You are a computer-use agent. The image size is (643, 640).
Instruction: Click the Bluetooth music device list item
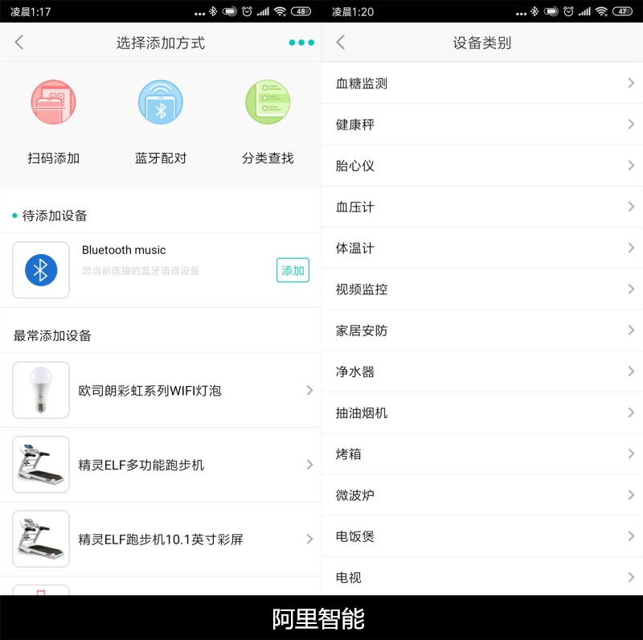tap(161, 270)
